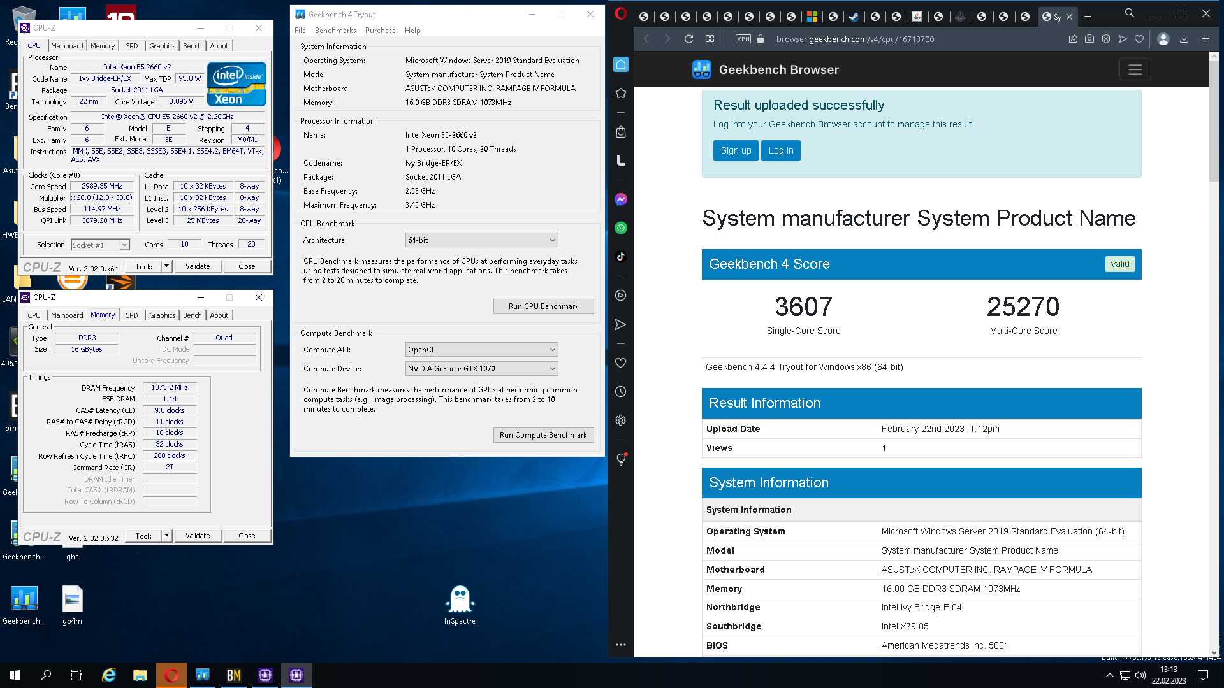1224x688 pixels.
Task: Open InSpectre desktop shortcut
Action: (x=460, y=605)
